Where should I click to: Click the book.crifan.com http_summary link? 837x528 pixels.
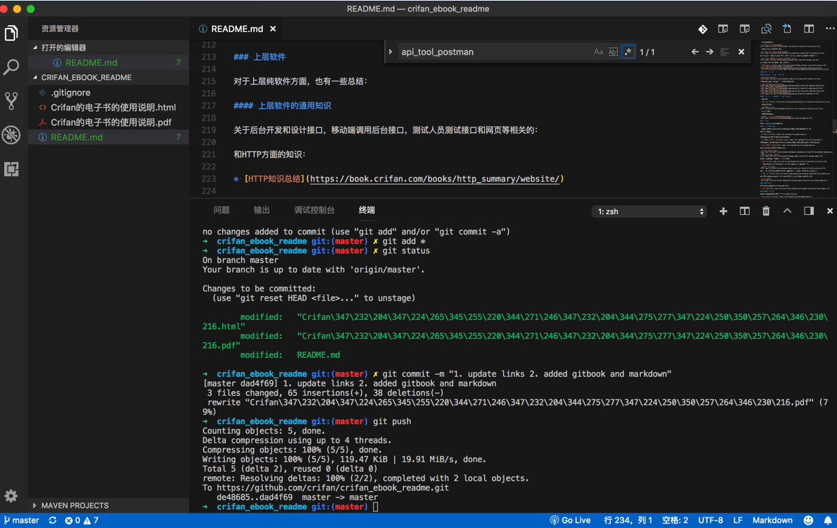[435, 179]
